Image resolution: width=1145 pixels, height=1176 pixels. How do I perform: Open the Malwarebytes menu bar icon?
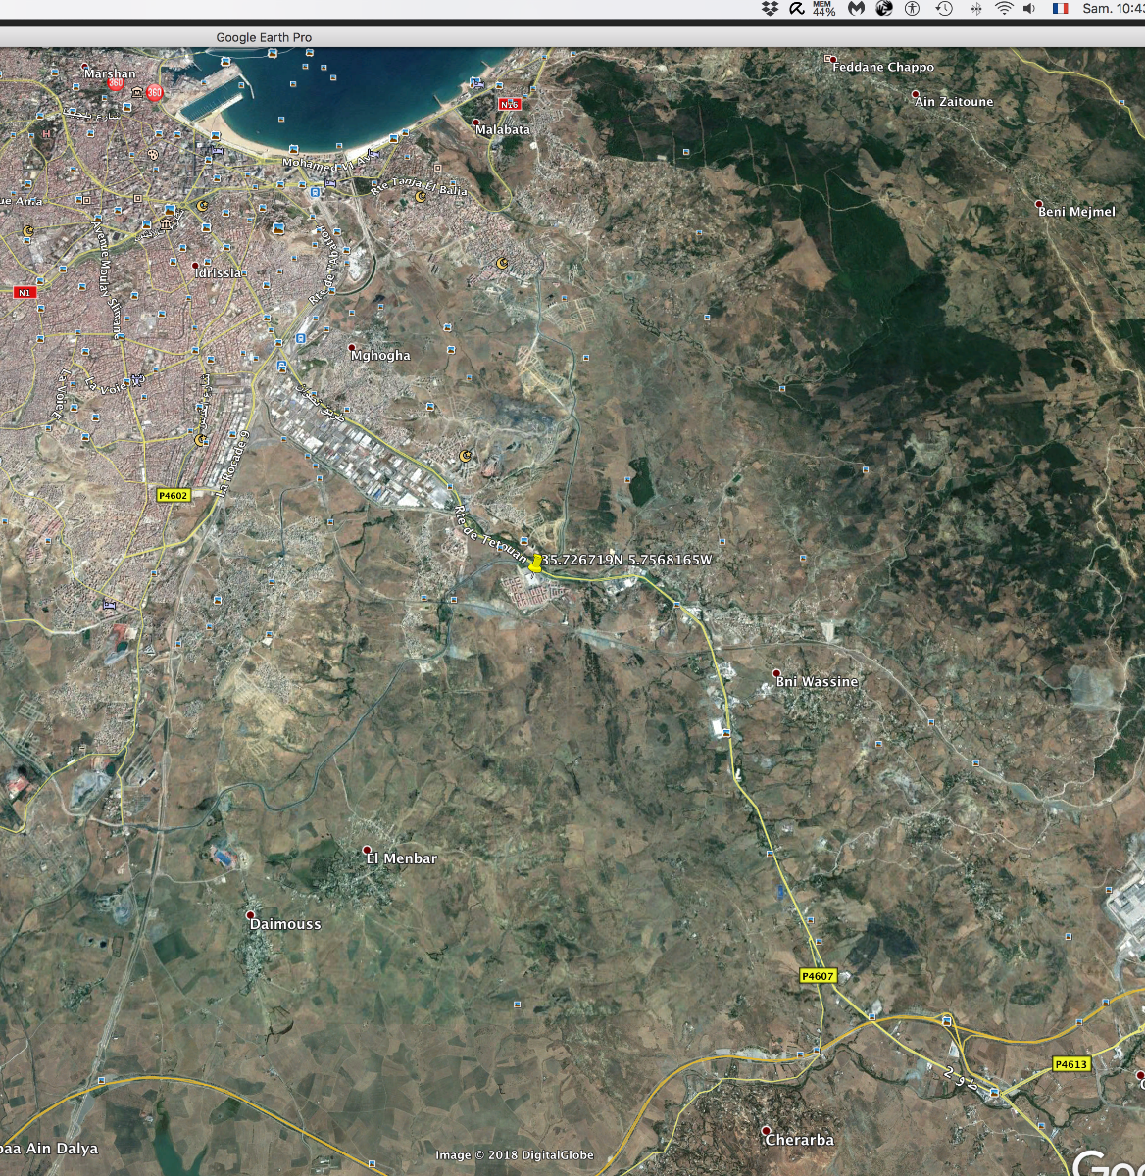(856, 9)
